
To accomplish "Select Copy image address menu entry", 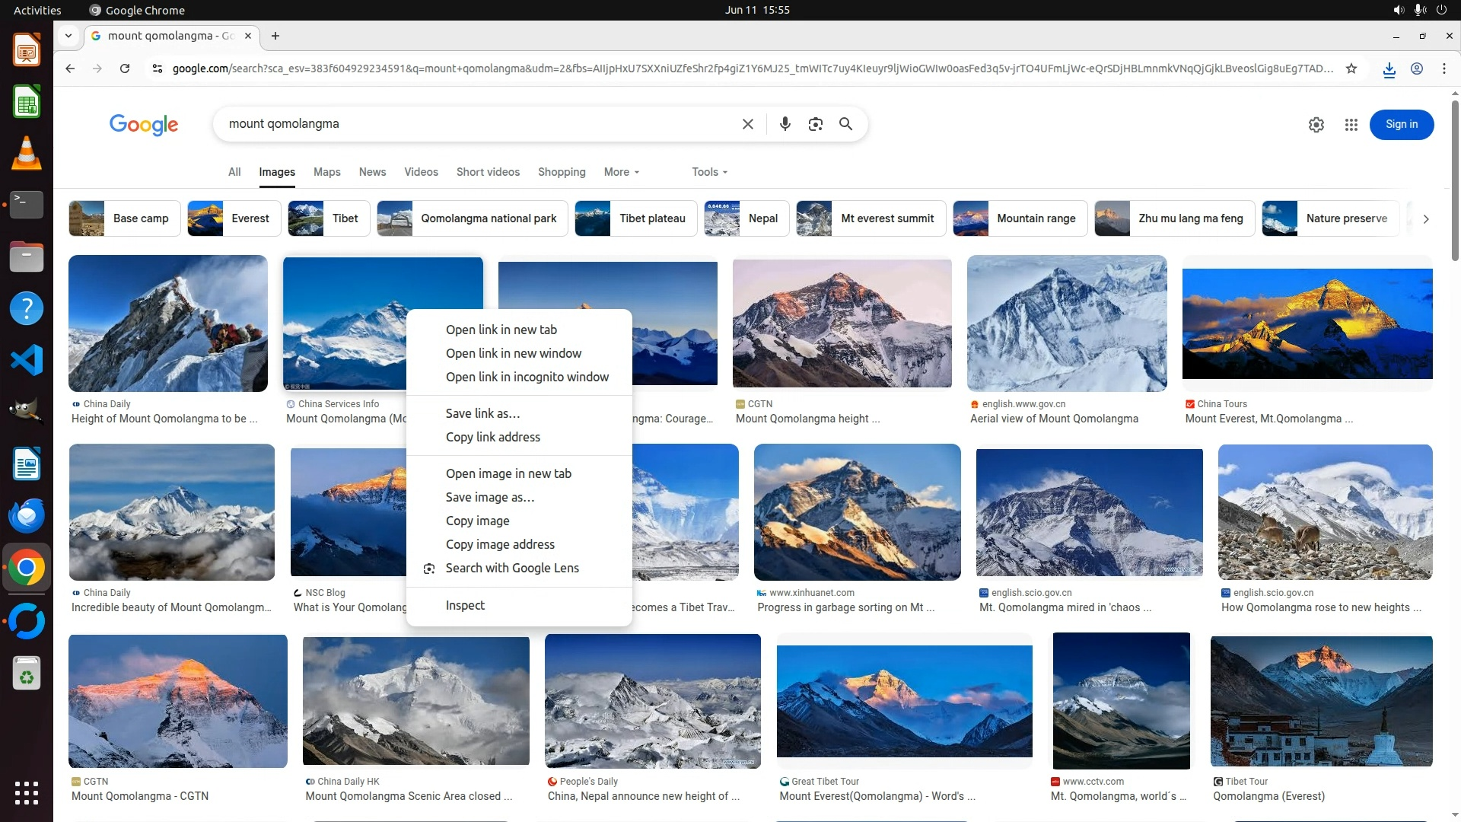I will click(499, 544).
